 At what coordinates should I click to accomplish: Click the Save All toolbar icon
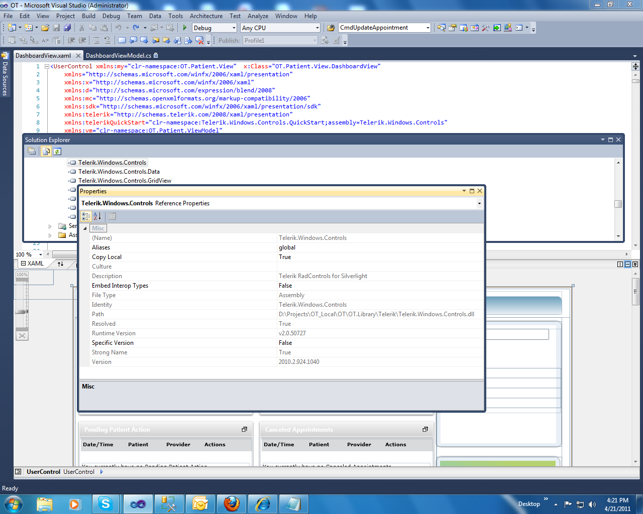[x=67, y=28]
